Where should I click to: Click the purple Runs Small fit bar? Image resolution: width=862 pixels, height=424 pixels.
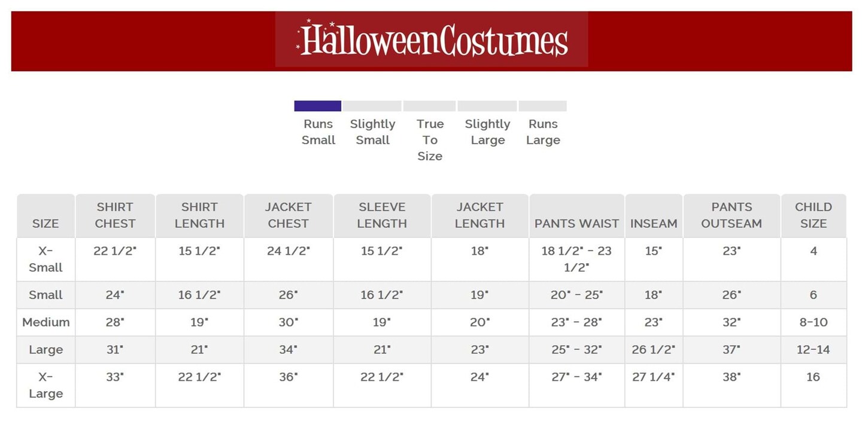click(x=317, y=106)
